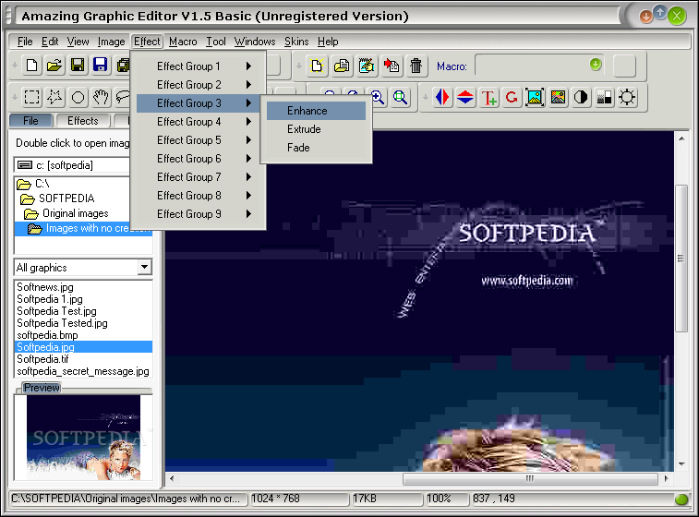699x517 pixels.
Task: Select softpedia.bmp in the file list
Action: [47, 335]
